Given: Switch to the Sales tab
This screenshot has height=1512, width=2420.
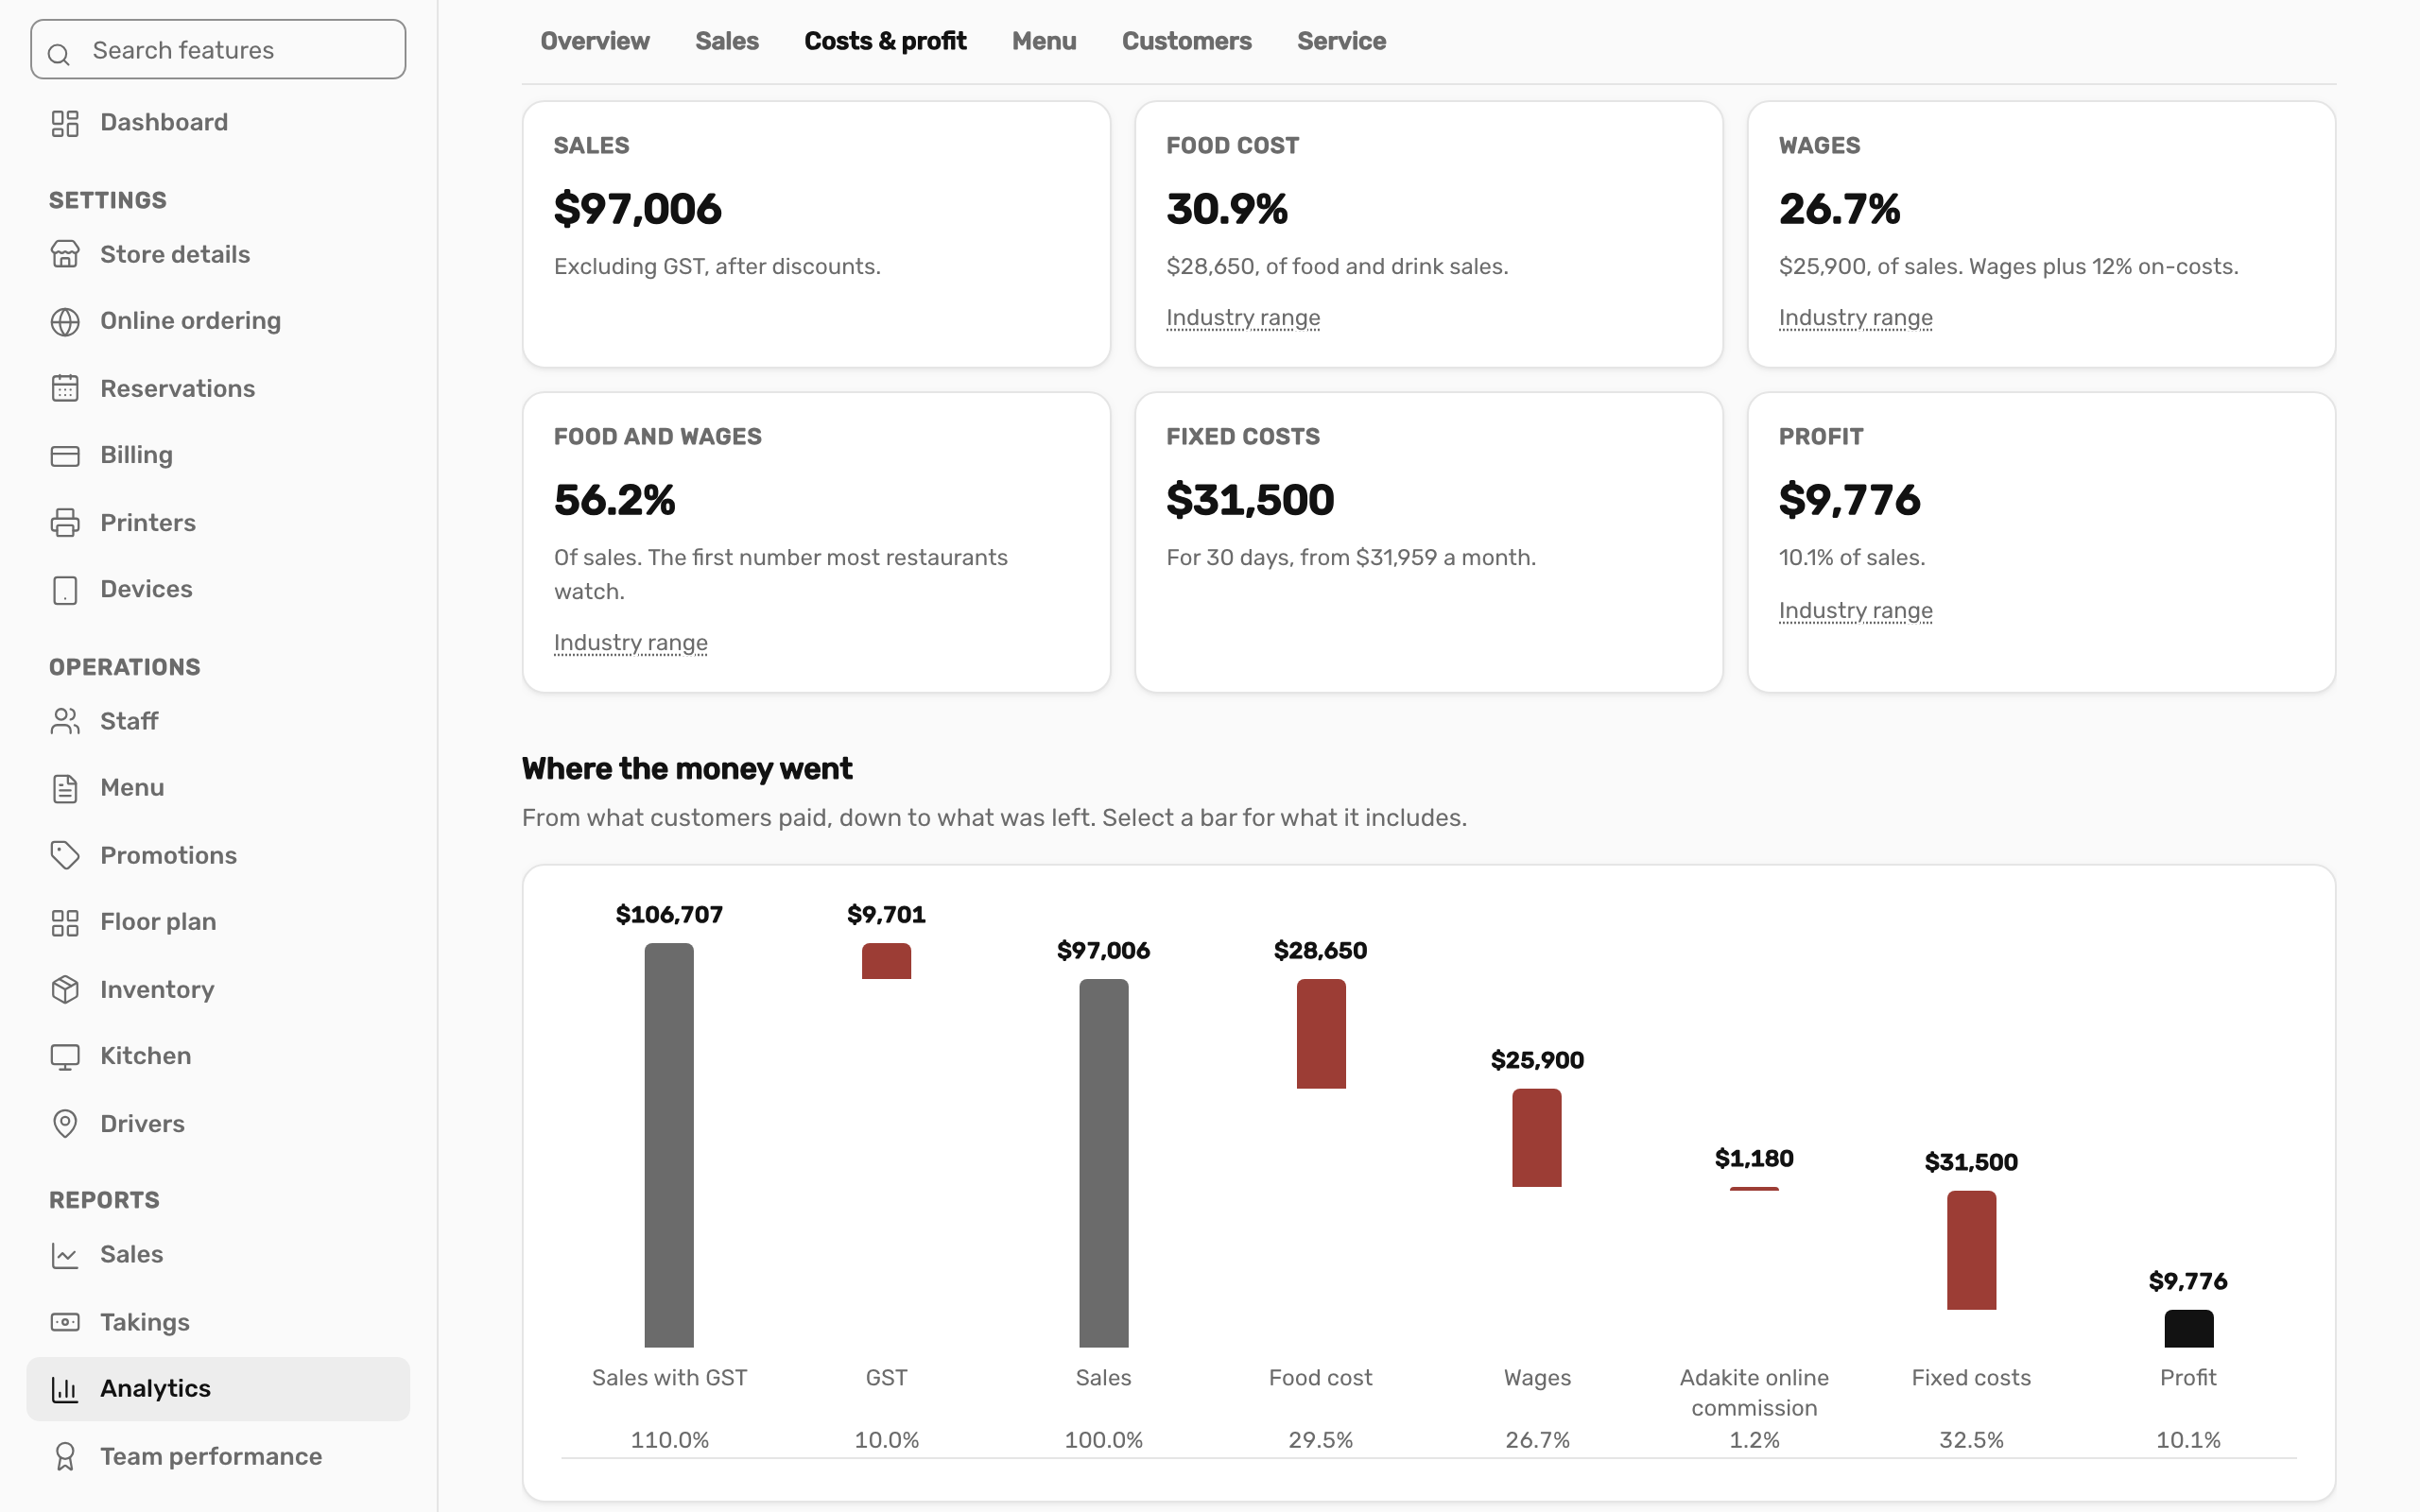Looking at the screenshot, I should pos(727,41).
